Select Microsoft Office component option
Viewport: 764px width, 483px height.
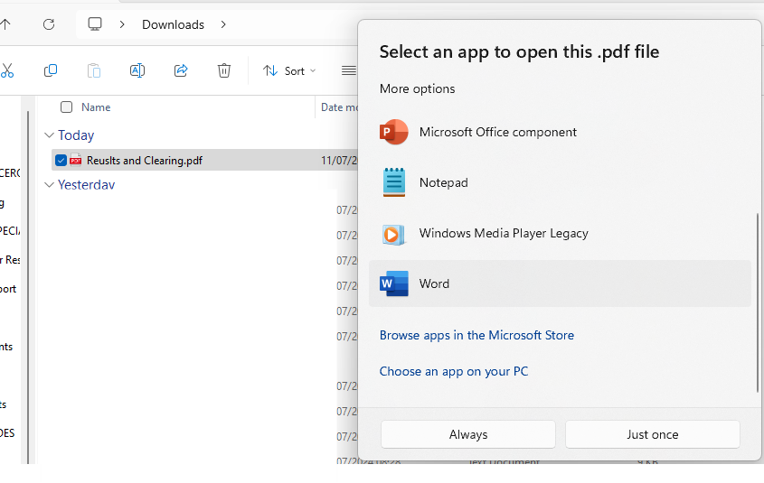point(497,132)
